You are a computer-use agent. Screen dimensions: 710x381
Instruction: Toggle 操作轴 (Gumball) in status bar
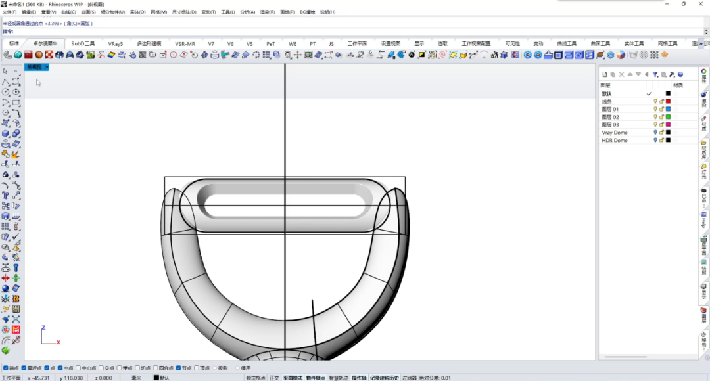pos(359,378)
